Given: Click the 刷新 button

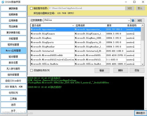Looking at the screenshot, I should pyautogui.click(x=102, y=70).
